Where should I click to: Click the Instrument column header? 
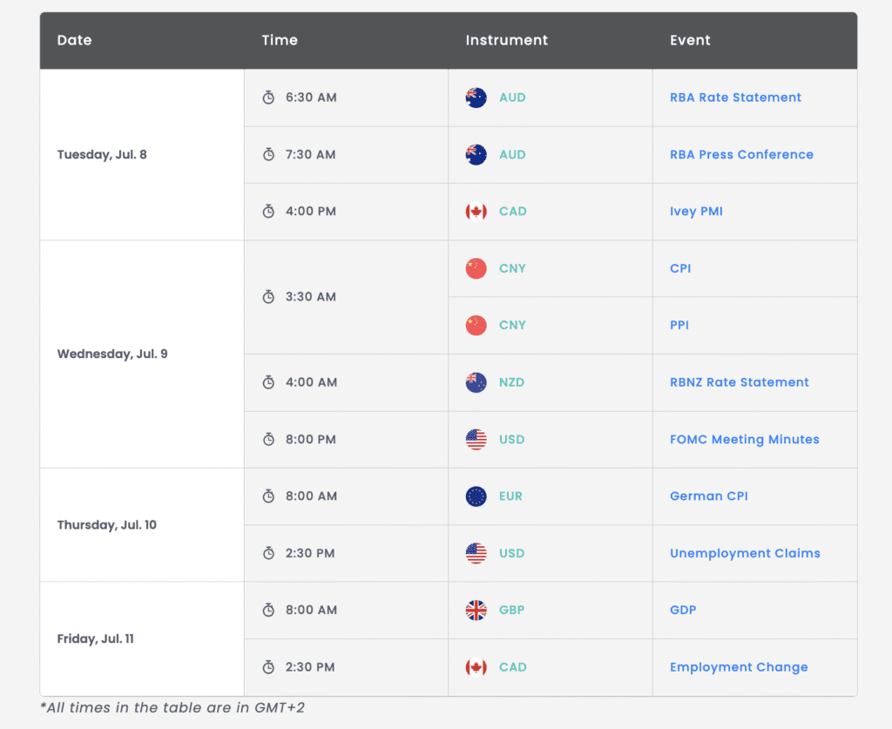506,40
